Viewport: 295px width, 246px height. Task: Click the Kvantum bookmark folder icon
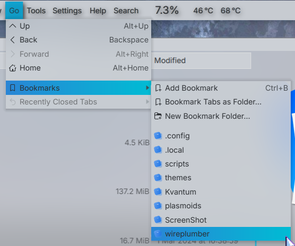(158, 192)
